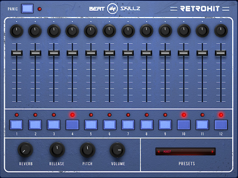238x178 pixels.
Task: Trigger pad 3
Action: point(54,125)
